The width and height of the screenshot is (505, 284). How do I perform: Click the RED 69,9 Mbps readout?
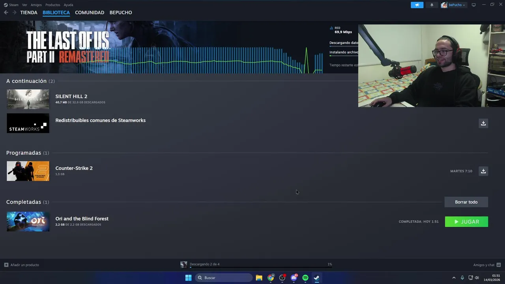[341, 30]
